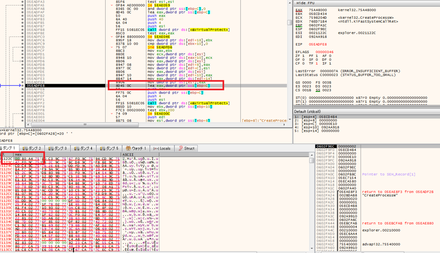
Task: Toggle breakpoint bullet at address 05EADFD6
Action: (x=23, y=61)
